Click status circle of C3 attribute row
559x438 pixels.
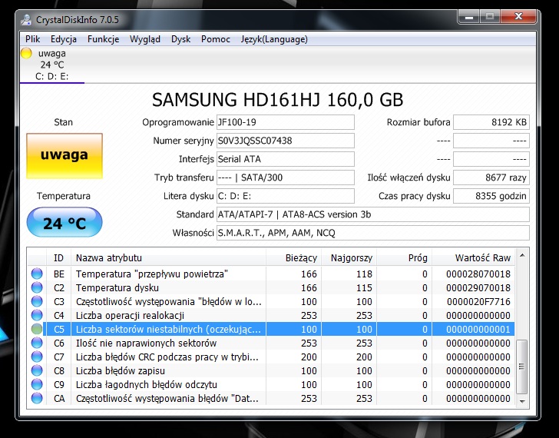(37, 301)
